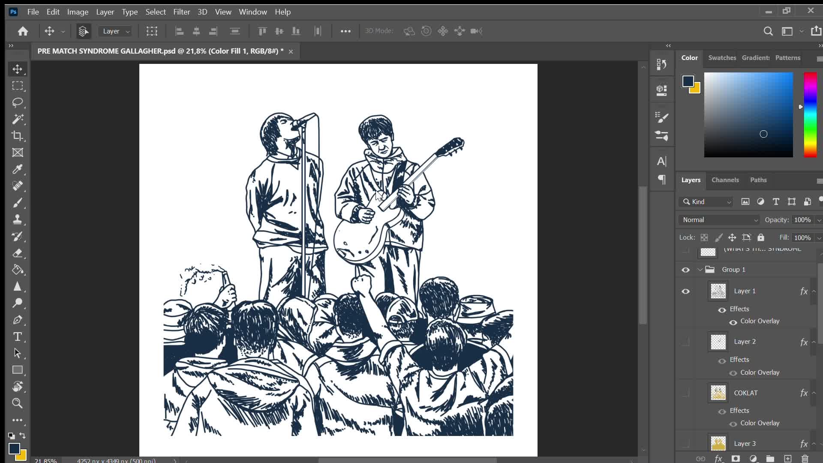Select the Eraser tool
This screenshot has height=463, width=823.
(x=18, y=253)
